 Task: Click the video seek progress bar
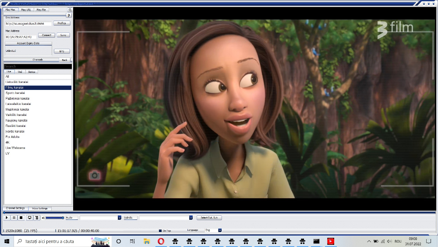point(219,213)
